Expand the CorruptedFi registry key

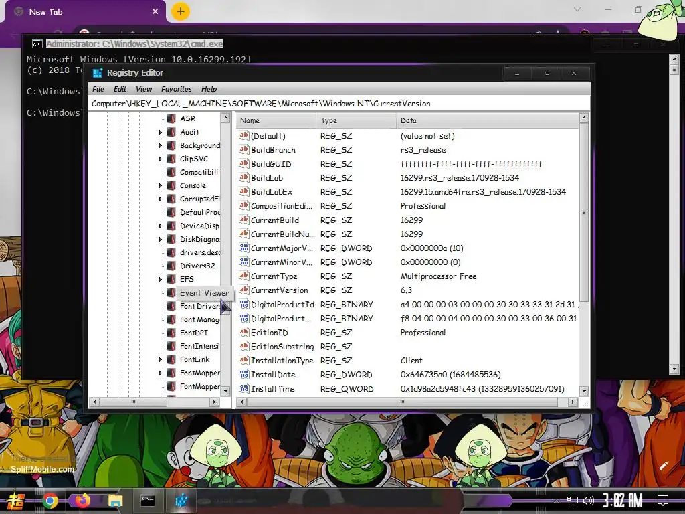point(161,199)
